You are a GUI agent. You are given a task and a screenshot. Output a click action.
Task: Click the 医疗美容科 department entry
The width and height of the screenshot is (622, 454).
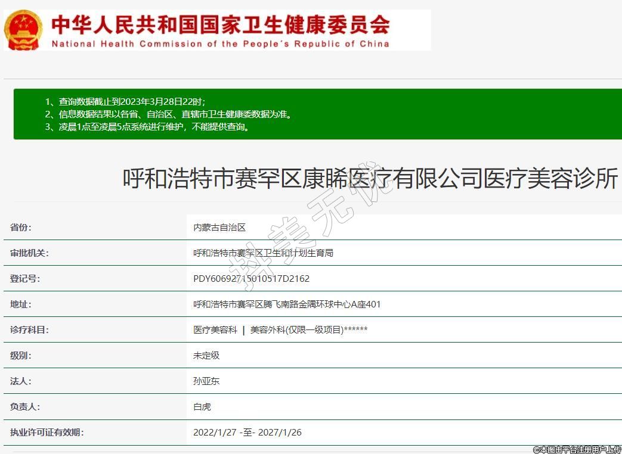click(215, 330)
